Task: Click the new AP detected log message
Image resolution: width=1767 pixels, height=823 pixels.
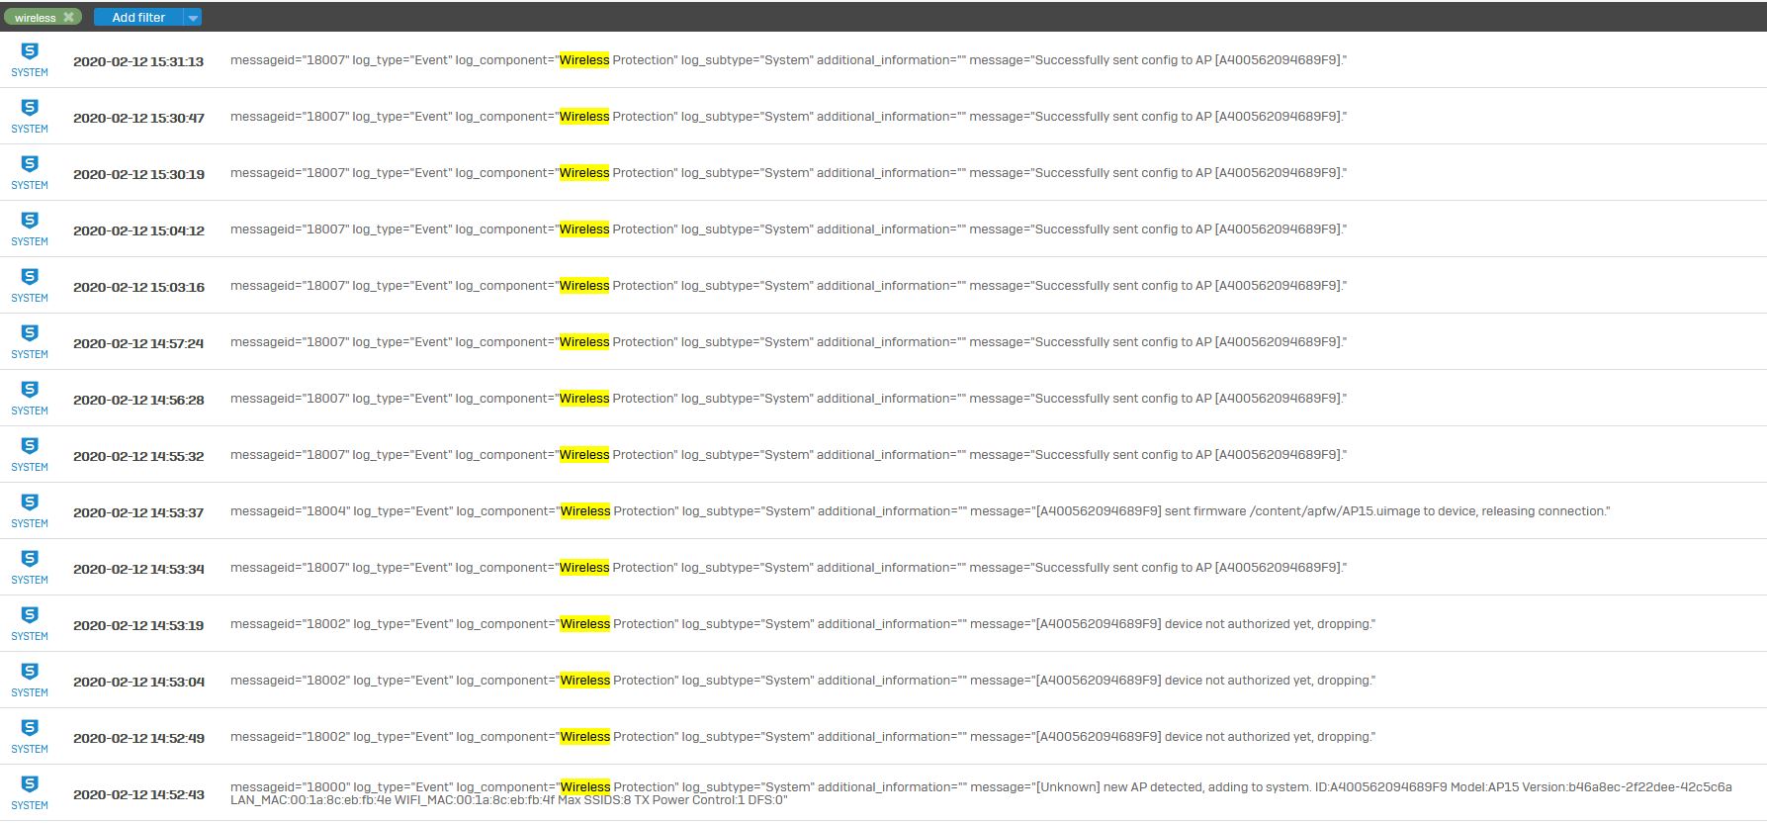Action: (x=981, y=793)
